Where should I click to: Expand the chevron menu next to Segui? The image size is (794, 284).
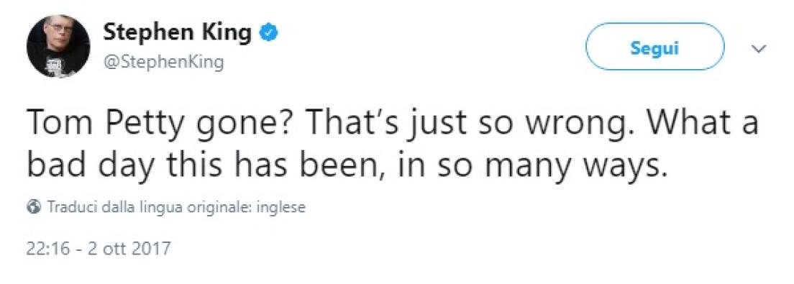pos(759,49)
